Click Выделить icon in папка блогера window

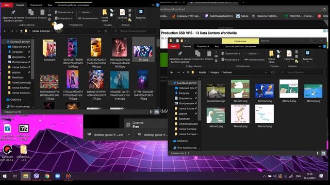141,12
